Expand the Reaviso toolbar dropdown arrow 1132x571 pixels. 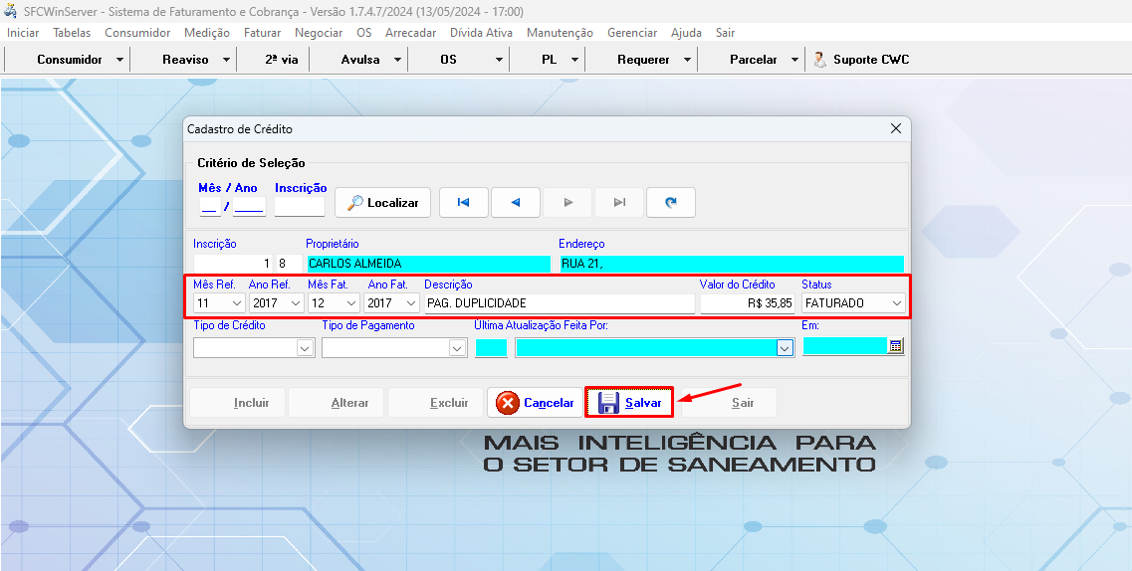(227, 60)
